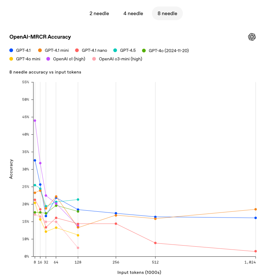Switch to the 4 needle tab
The width and height of the screenshot is (266, 278).
click(133, 13)
